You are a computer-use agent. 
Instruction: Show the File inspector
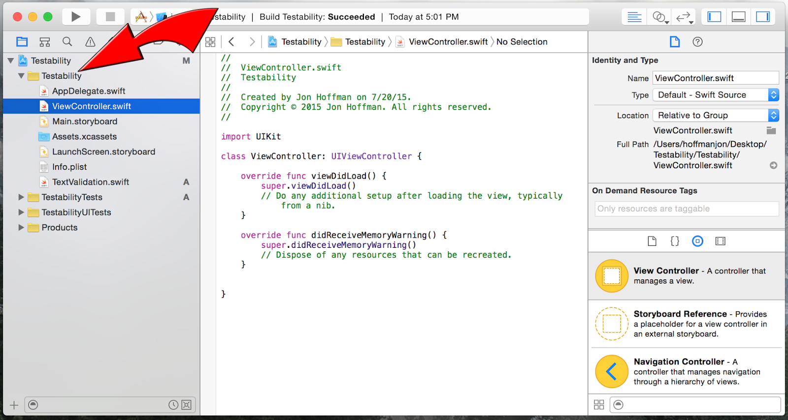[x=675, y=42]
